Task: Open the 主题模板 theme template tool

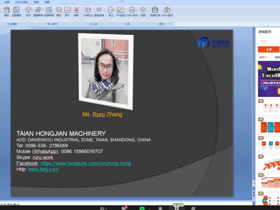Action: pos(16,12)
